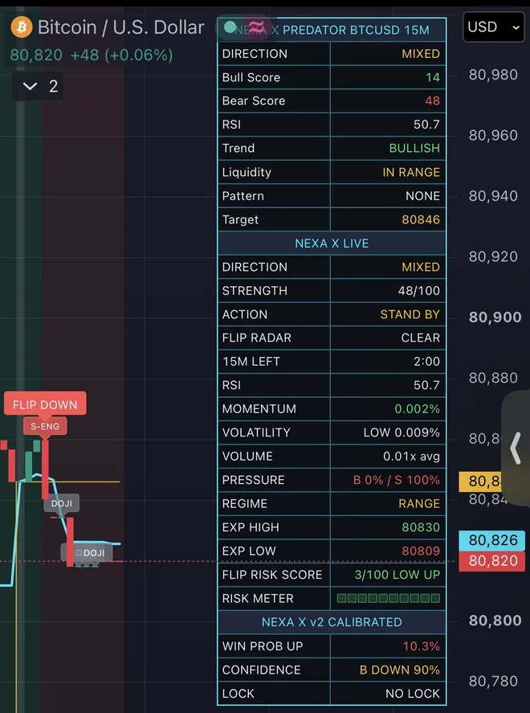Click the ACTION value STAND BY
Screen dimensions: 530x713
(410, 314)
